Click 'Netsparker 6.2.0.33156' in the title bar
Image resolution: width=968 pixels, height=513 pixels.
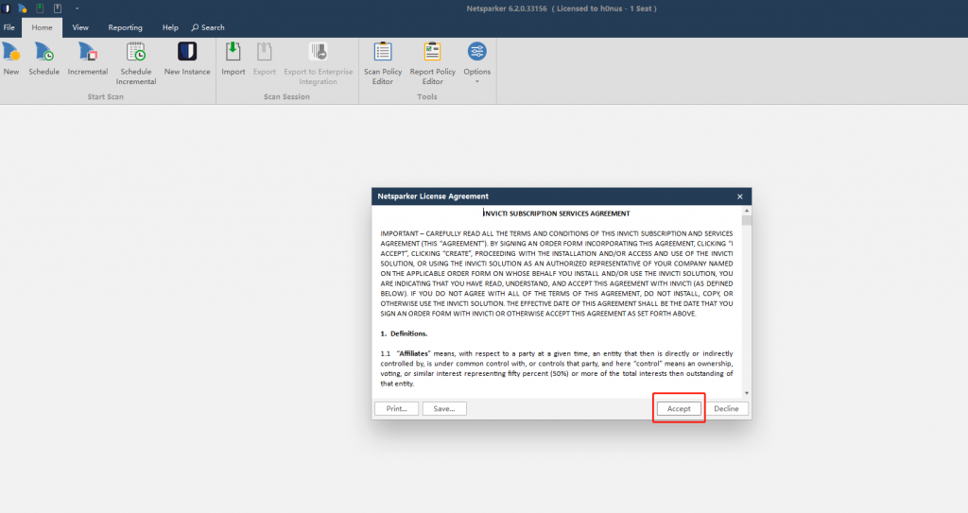(507, 9)
